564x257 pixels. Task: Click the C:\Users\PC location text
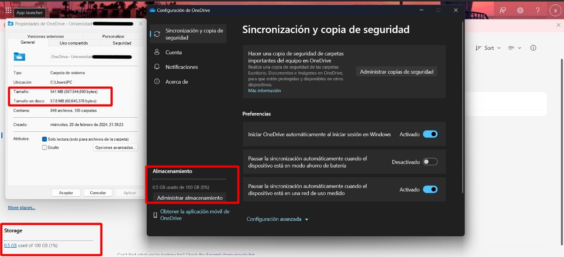click(x=62, y=82)
